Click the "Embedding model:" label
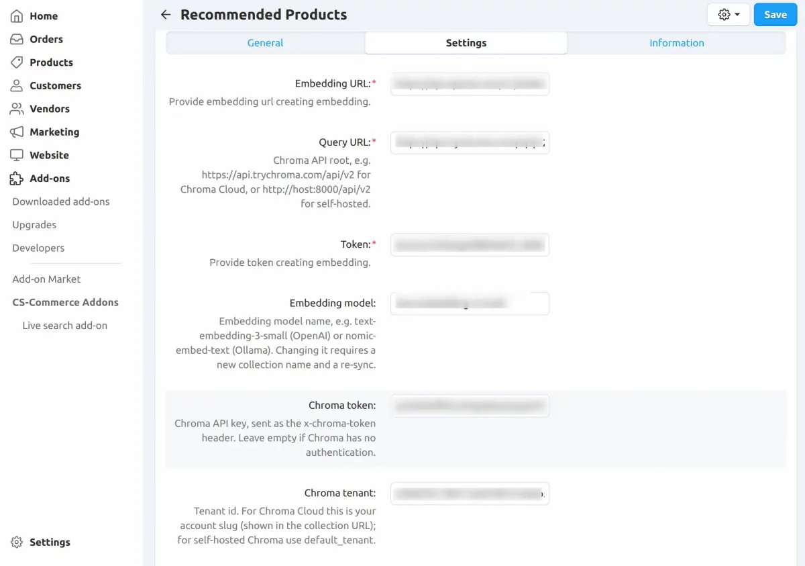The image size is (805, 566). (x=333, y=303)
